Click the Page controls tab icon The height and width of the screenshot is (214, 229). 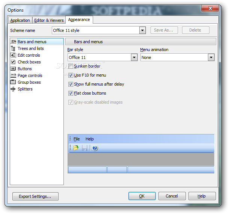point(13,75)
